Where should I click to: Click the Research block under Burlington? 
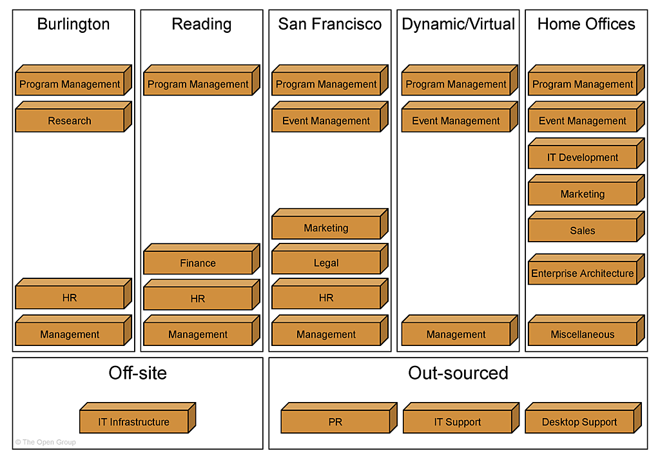tap(70, 120)
